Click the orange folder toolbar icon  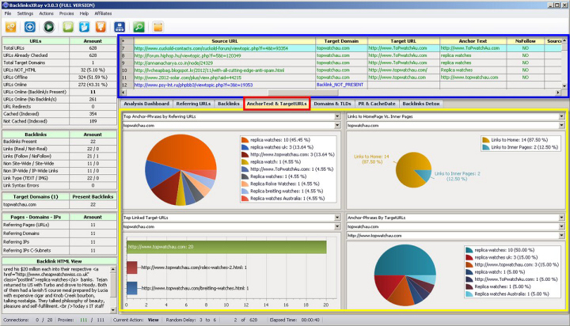click(x=101, y=27)
